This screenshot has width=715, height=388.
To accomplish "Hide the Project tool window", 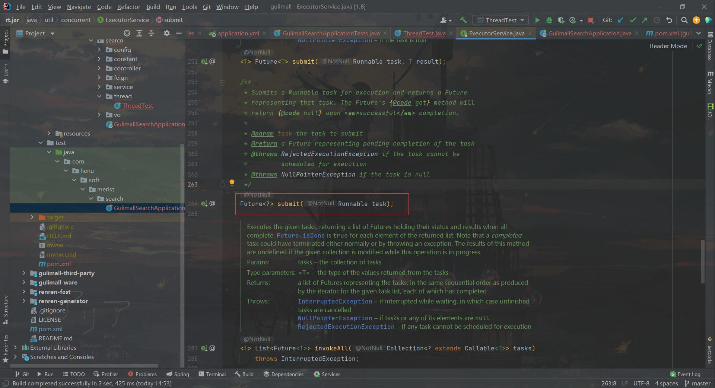I will (x=179, y=33).
